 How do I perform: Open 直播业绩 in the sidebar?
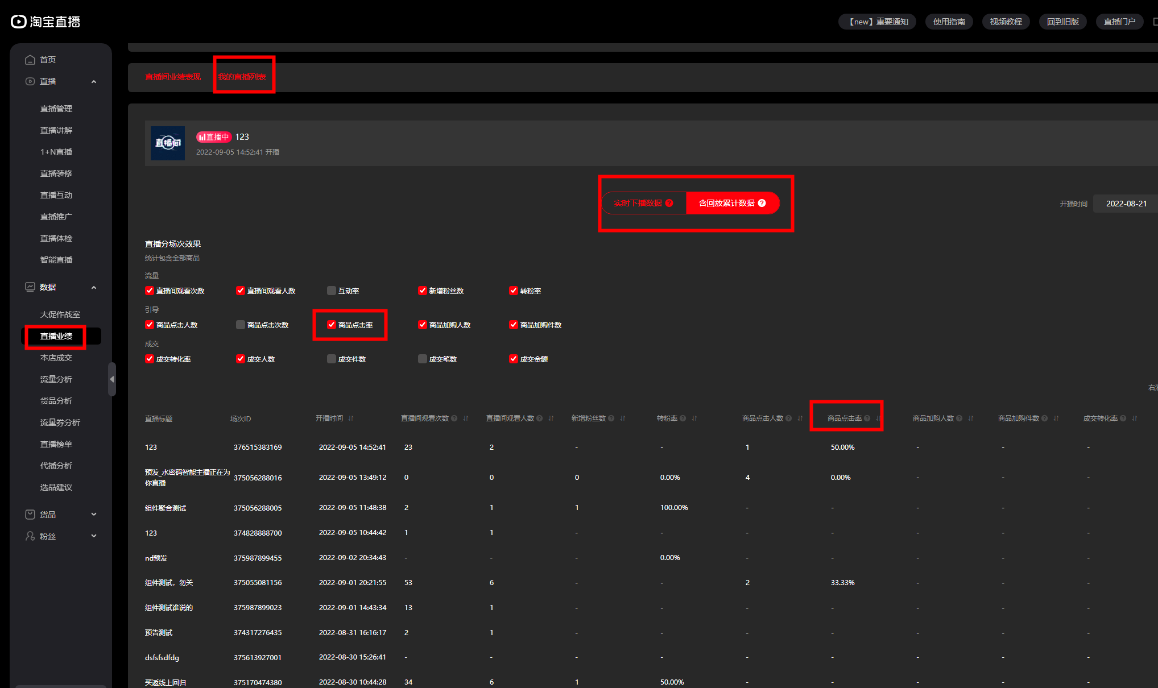56,336
